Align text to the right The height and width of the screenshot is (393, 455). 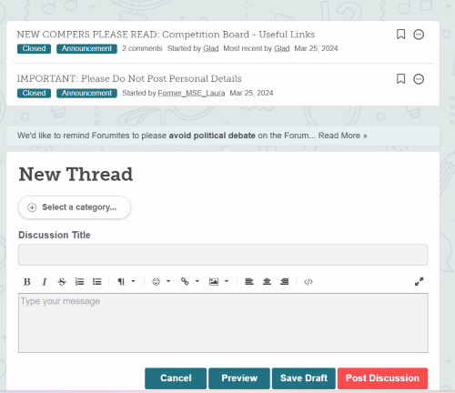285,282
